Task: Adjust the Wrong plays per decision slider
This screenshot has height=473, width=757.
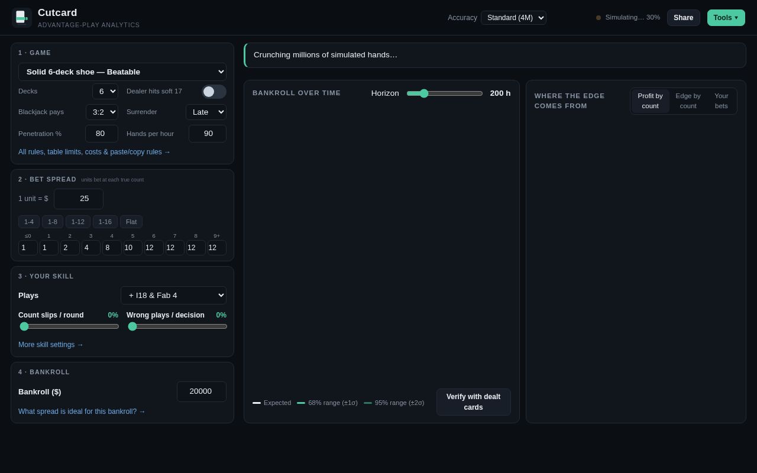Action: [177, 326]
